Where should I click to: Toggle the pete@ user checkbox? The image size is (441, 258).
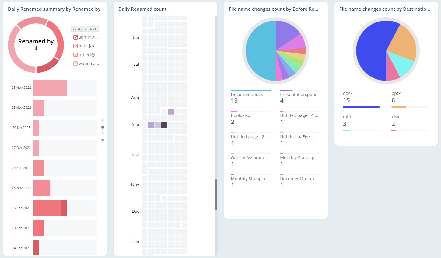coord(75,46)
